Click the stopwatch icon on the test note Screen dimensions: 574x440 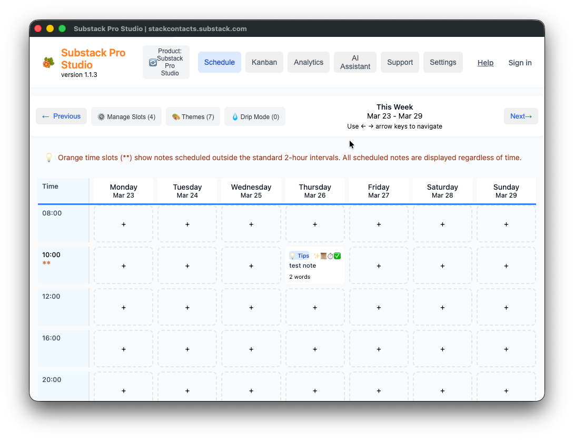coord(330,256)
